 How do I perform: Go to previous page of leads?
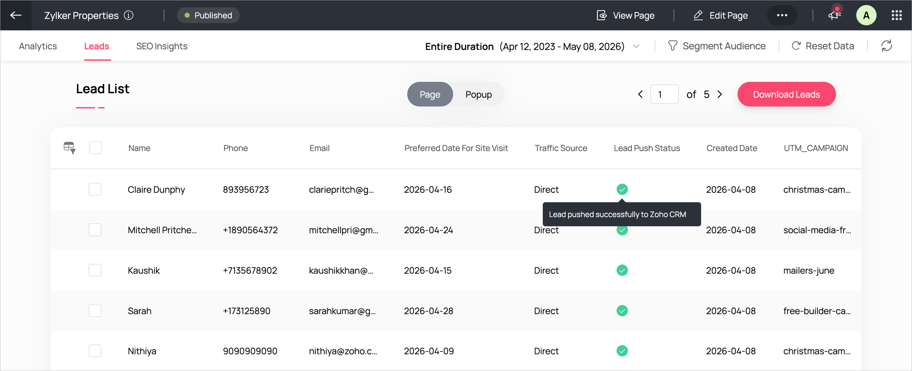click(x=640, y=94)
